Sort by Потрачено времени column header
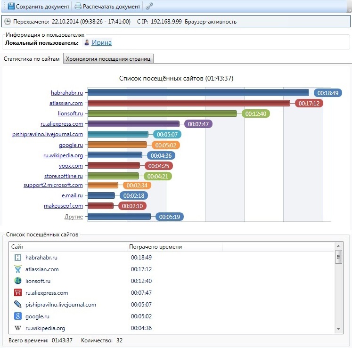The width and height of the screenshot is (352, 348). 175,247
